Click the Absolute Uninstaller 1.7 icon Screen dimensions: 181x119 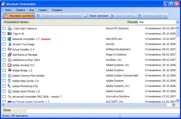9,39
